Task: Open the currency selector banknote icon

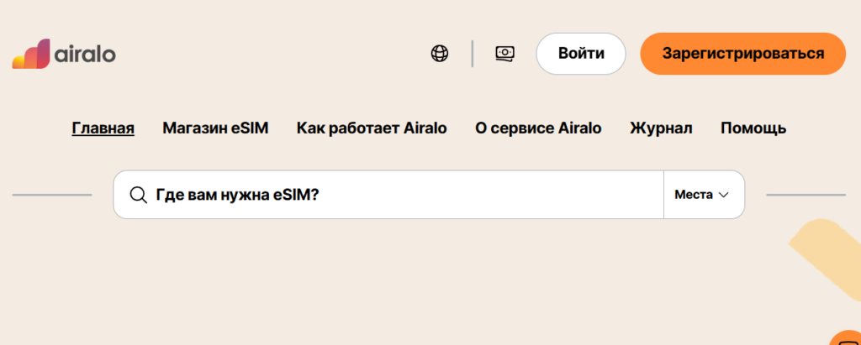Action: tap(505, 53)
